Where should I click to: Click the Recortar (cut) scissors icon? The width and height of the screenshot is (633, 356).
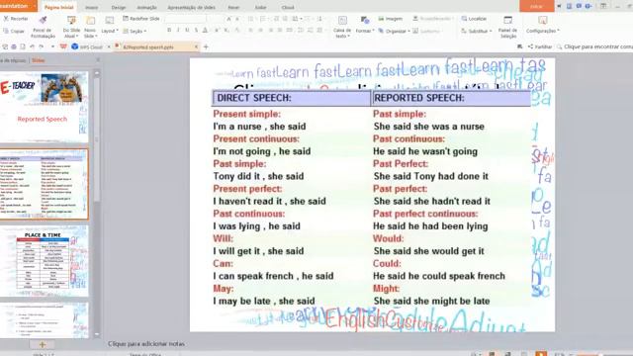6,19
